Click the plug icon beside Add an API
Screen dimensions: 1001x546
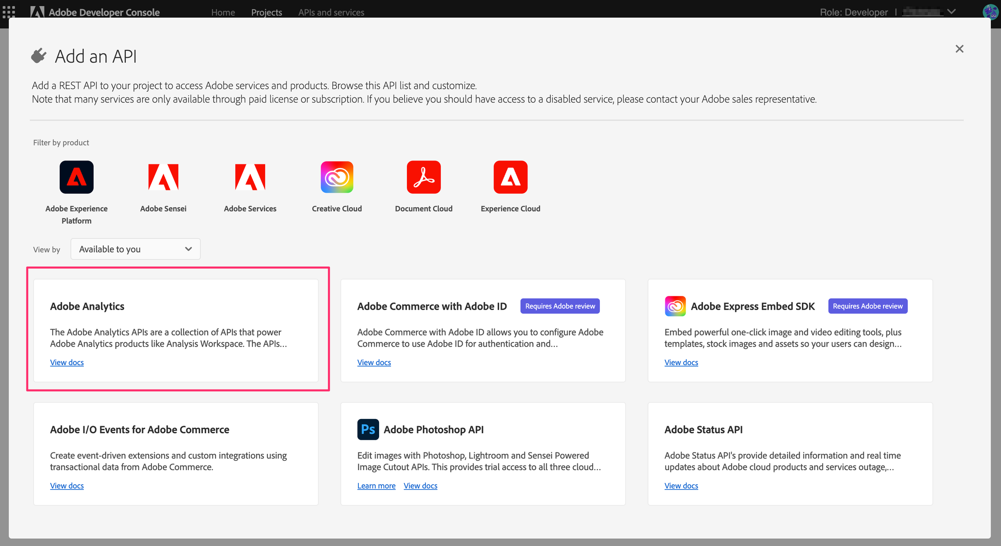pyautogui.click(x=39, y=56)
